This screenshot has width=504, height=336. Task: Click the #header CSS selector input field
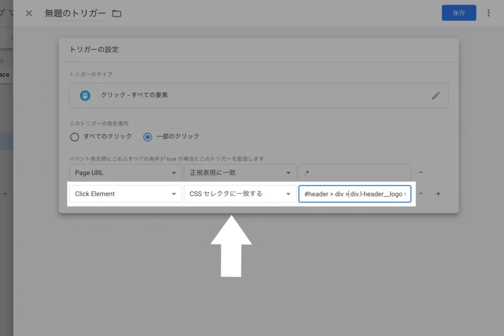click(x=355, y=194)
